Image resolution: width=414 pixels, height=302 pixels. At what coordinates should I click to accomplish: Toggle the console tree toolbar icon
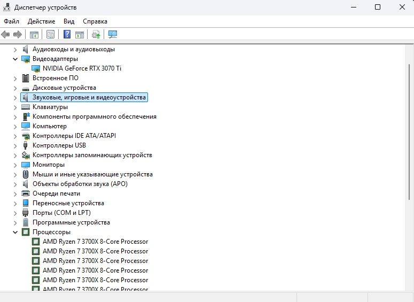34,35
